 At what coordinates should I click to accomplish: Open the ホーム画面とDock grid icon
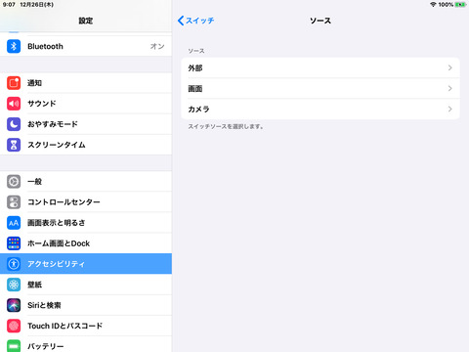click(14, 243)
